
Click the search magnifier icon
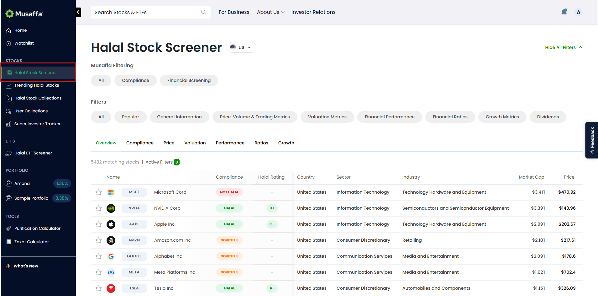204,12
